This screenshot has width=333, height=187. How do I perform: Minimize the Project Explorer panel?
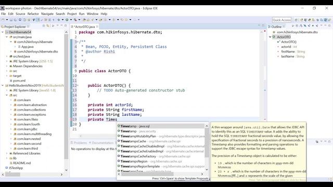point(61,25)
